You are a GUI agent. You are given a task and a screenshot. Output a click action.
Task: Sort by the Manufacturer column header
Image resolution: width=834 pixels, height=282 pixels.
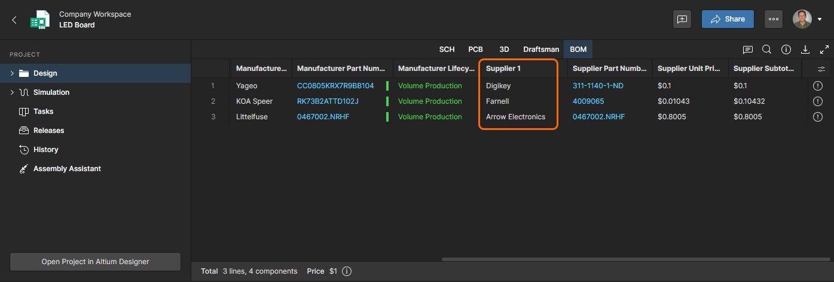pyautogui.click(x=261, y=69)
